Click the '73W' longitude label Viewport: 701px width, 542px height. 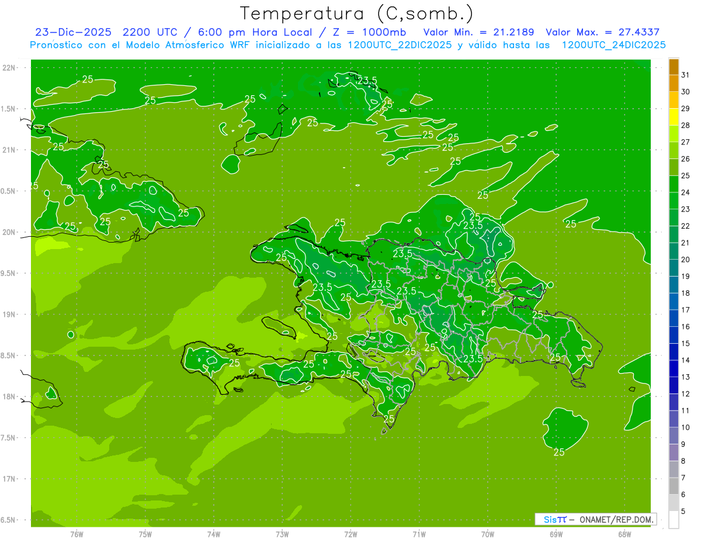(282, 534)
